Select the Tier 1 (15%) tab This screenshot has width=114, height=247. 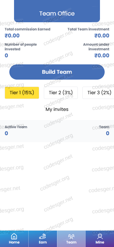pos(22,93)
